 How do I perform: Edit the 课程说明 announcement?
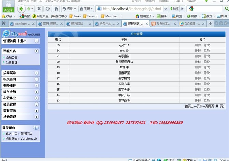[207, 101]
